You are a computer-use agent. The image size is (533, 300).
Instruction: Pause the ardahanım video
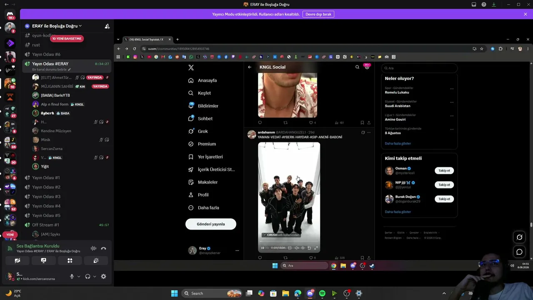pyautogui.click(x=262, y=248)
